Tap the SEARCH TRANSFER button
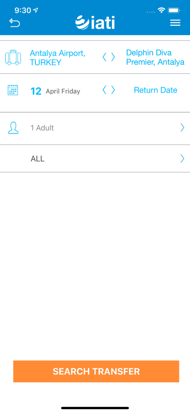This screenshot has height=413, width=190. [96, 371]
